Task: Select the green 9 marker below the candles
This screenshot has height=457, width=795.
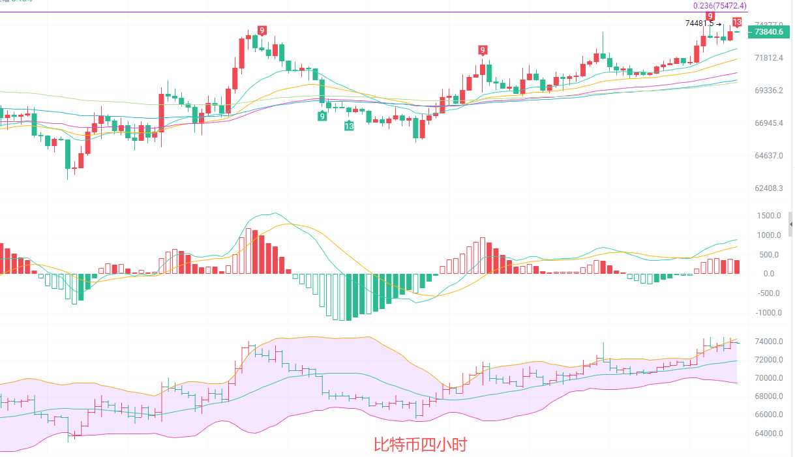Action: point(322,115)
